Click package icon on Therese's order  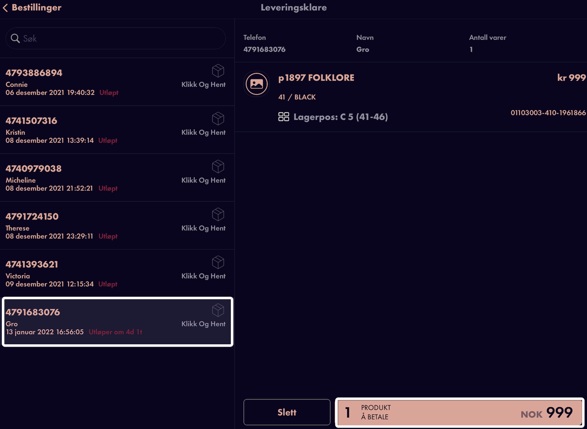click(218, 214)
